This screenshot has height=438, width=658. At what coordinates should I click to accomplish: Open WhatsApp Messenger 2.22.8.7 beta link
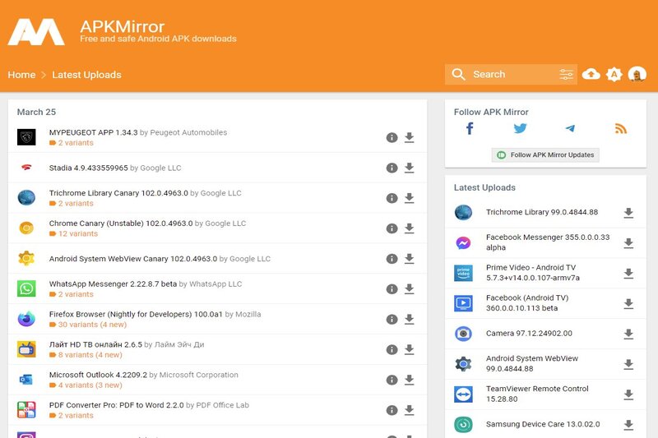coord(113,284)
